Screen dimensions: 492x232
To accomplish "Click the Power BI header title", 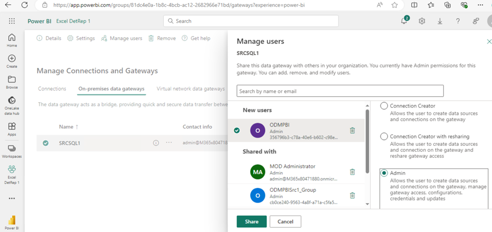I will tap(39, 21).
